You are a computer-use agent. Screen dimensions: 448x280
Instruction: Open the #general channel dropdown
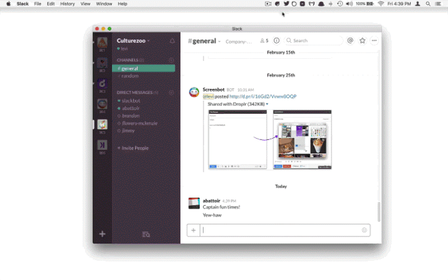204,41
